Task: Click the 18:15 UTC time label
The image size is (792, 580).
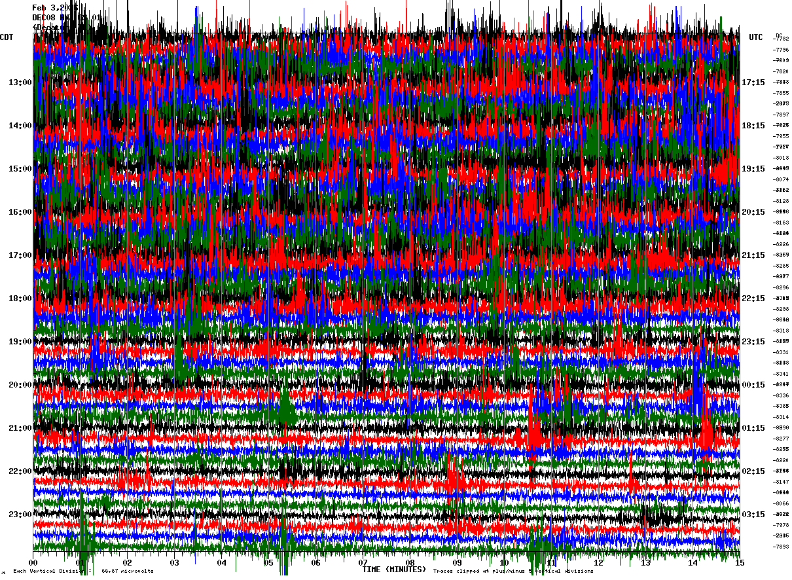Action: coord(753,126)
